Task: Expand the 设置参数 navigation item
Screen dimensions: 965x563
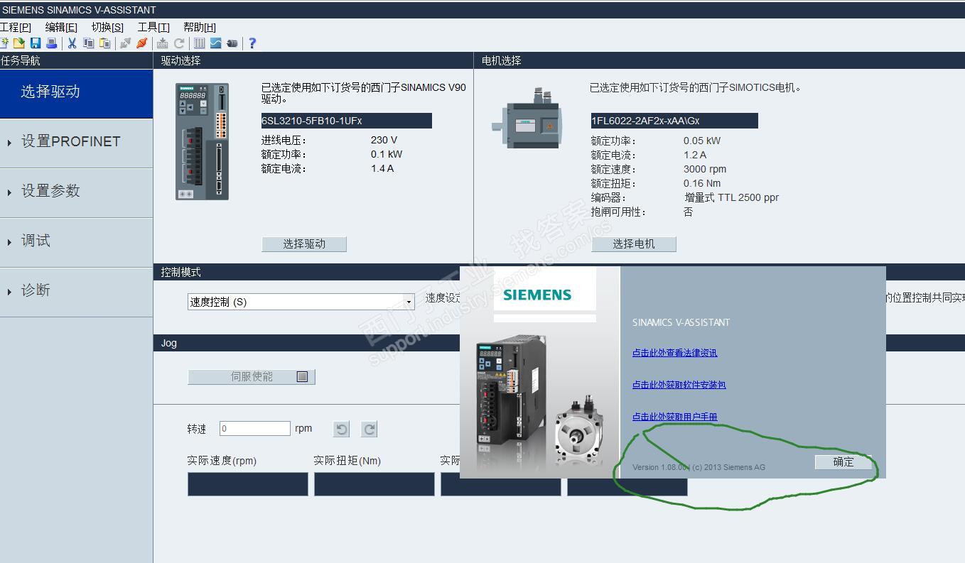Action: click(x=76, y=192)
